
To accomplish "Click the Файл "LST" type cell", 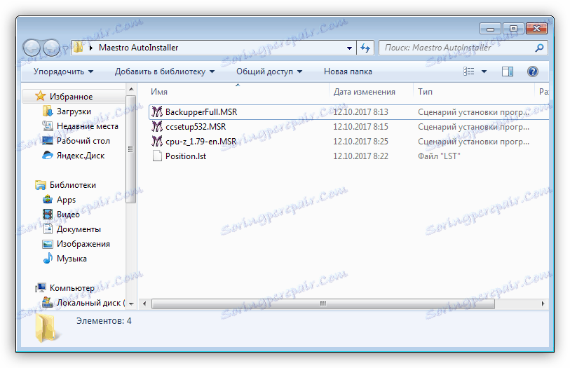I will point(439,156).
